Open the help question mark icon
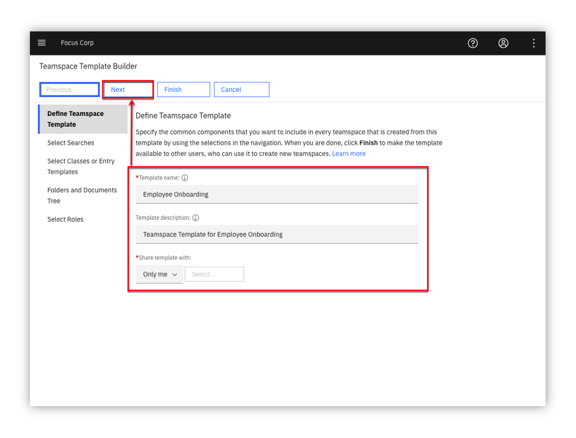Viewport: 576px width, 438px height. 472,43
